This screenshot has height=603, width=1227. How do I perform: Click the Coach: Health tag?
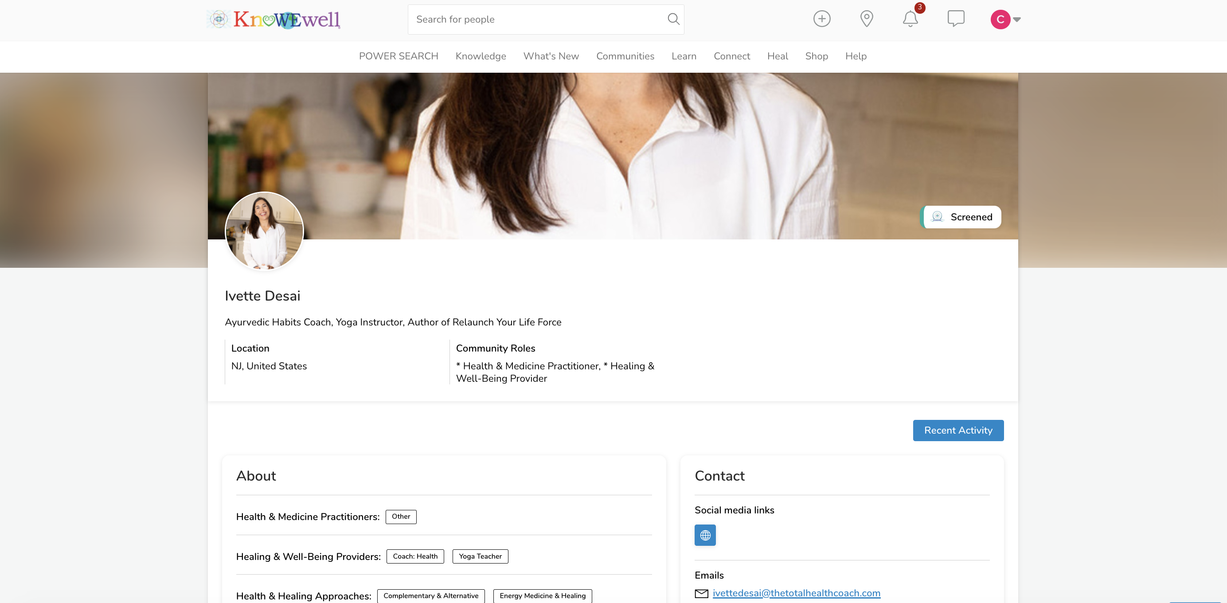pos(415,556)
